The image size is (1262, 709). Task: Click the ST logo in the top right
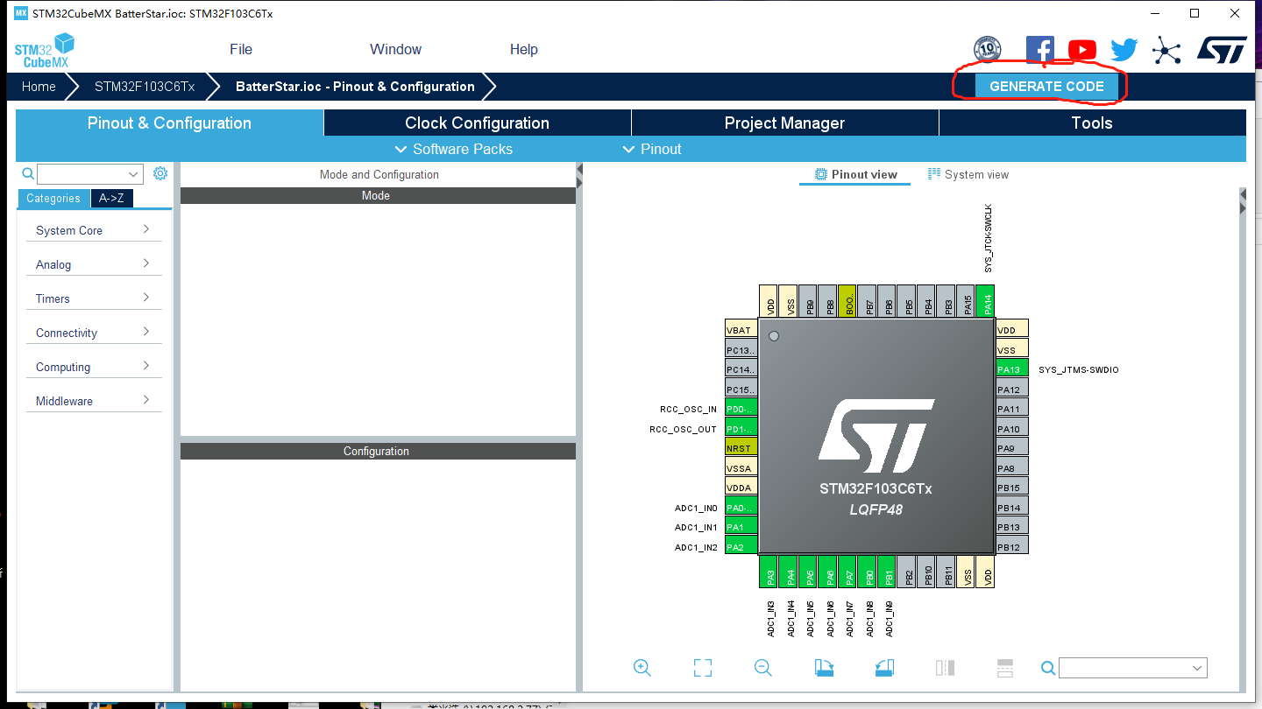tap(1221, 49)
